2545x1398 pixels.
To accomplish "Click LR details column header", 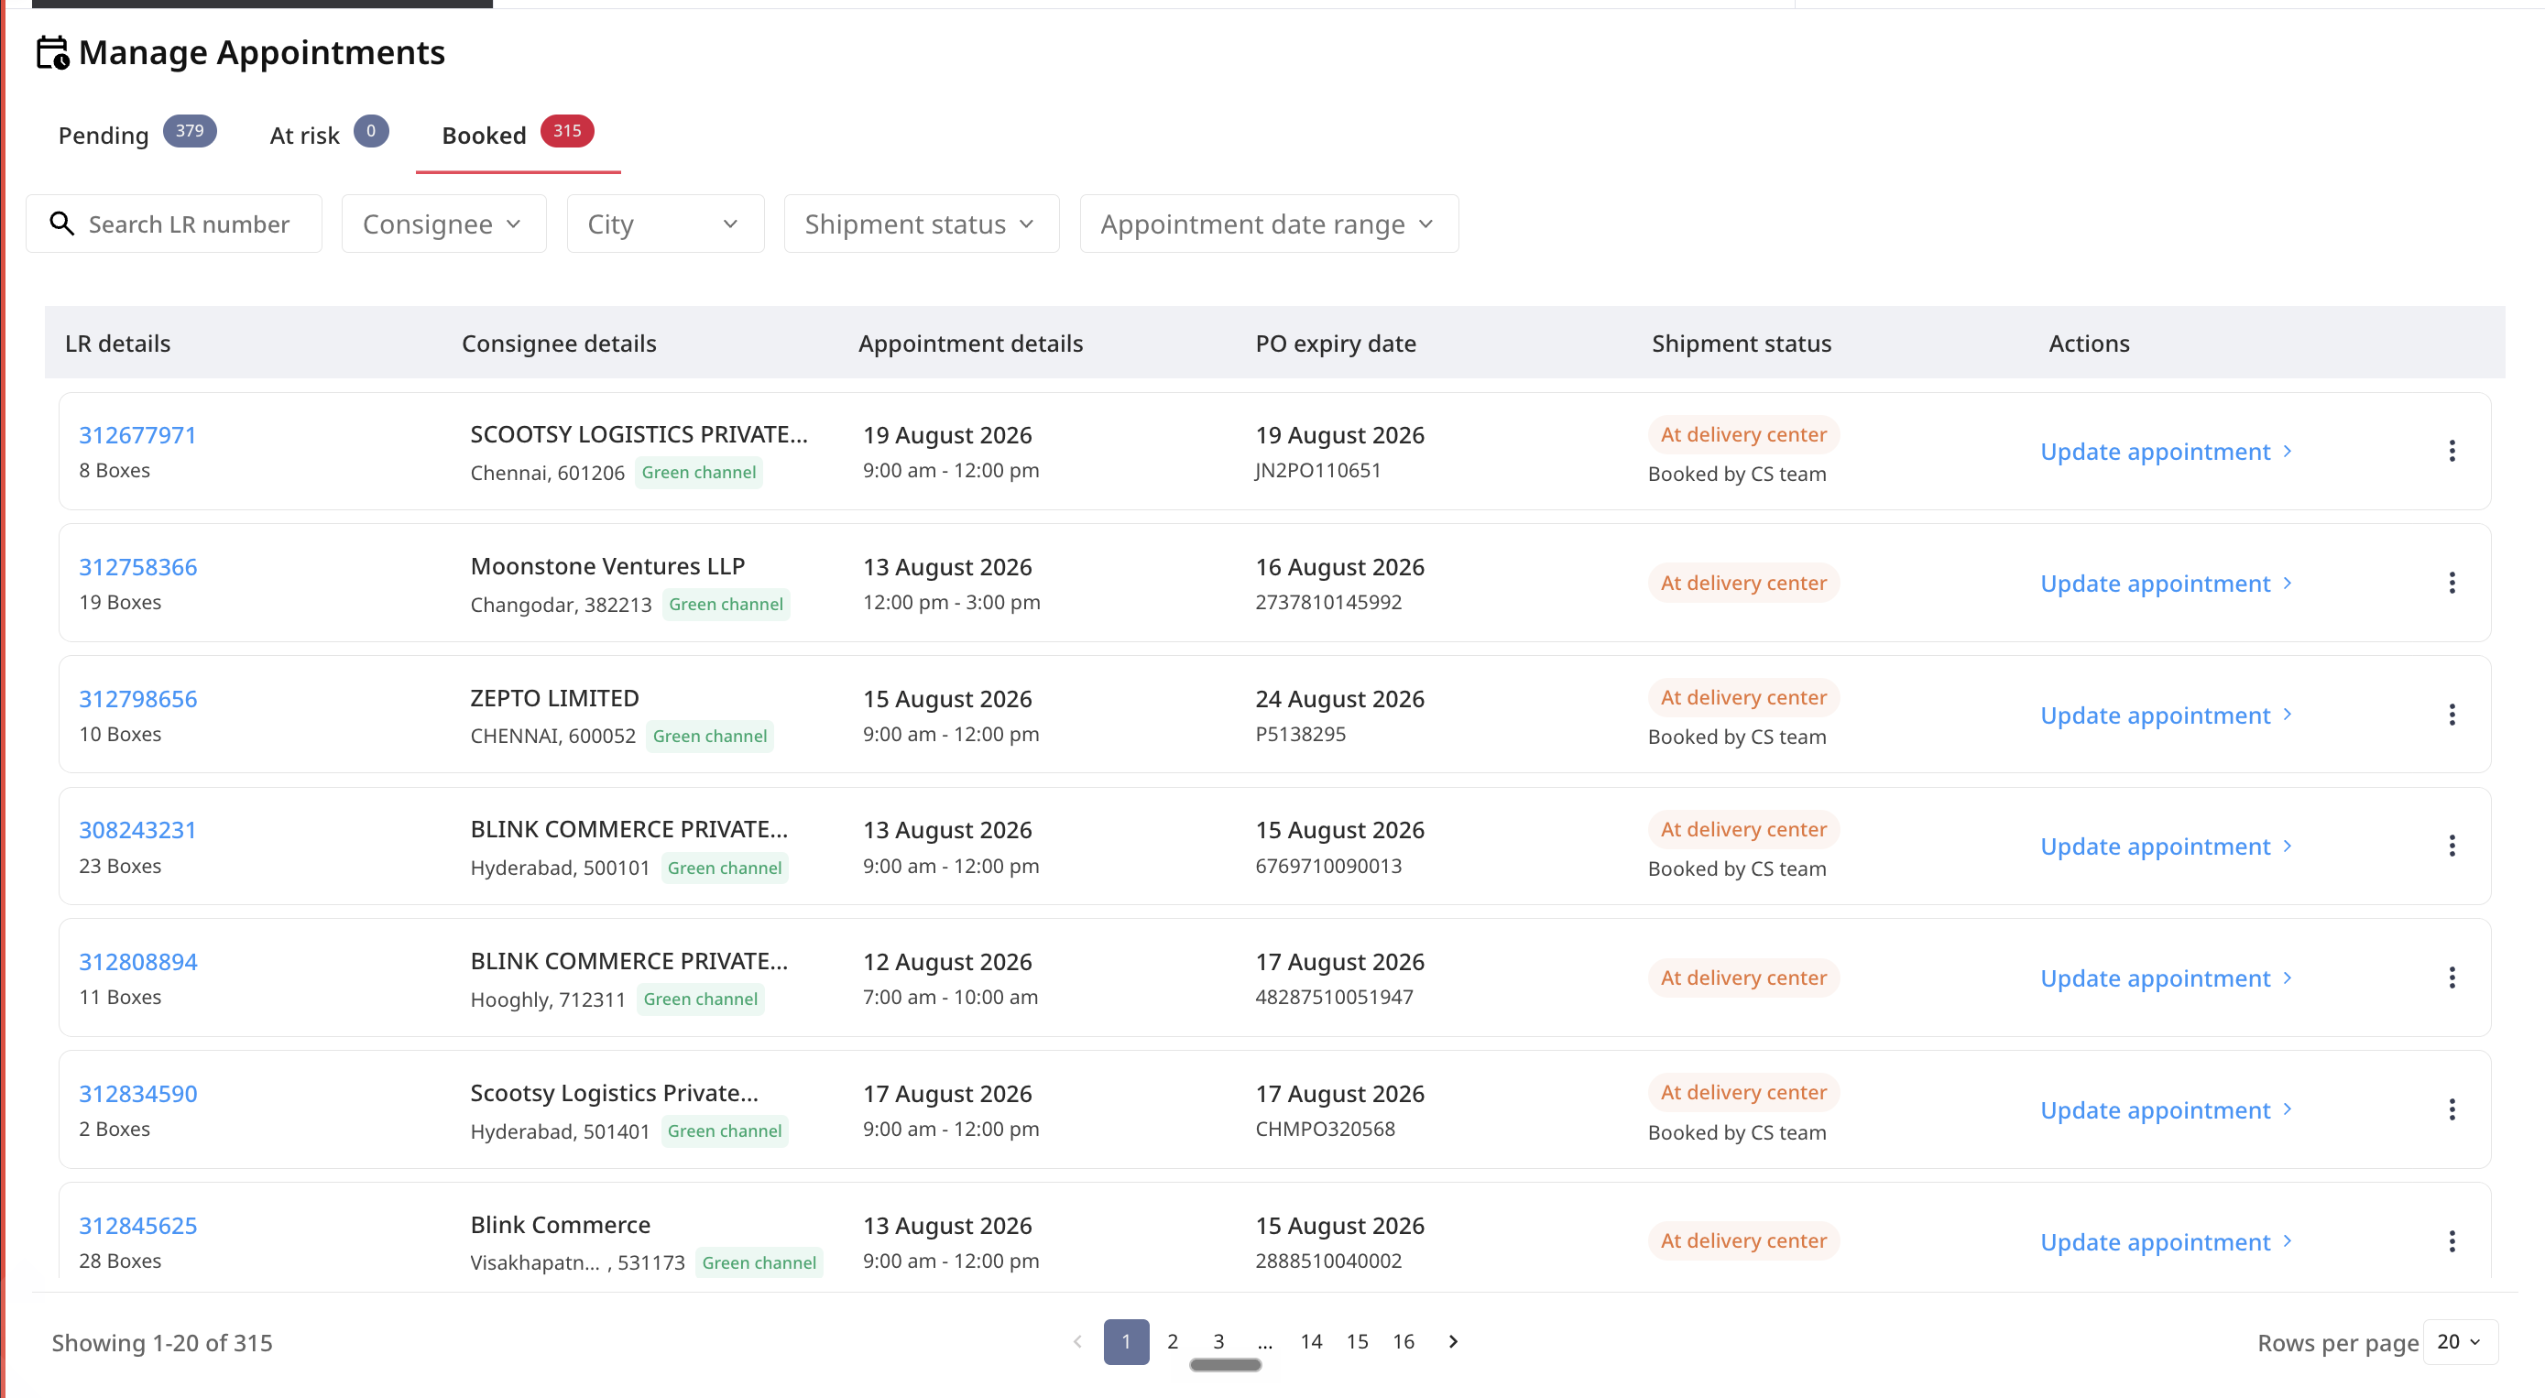I will (x=117, y=344).
